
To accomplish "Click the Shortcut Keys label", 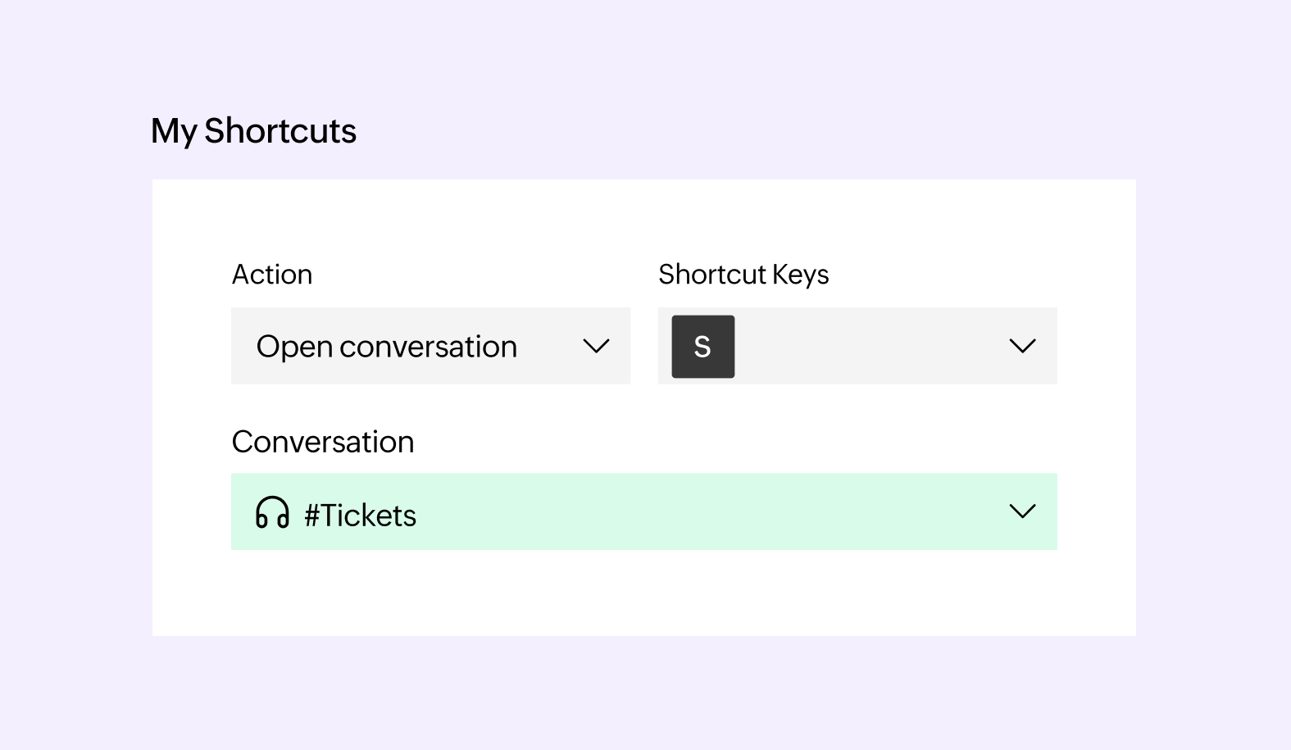I will point(743,275).
